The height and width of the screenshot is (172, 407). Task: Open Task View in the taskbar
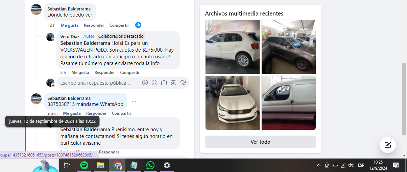point(67,165)
